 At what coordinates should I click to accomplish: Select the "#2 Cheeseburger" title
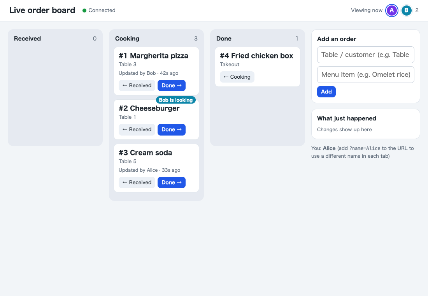coord(149,109)
